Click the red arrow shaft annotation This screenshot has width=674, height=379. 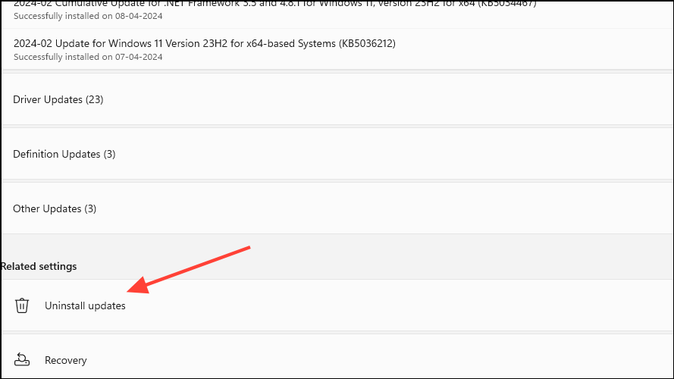[199, 265]
